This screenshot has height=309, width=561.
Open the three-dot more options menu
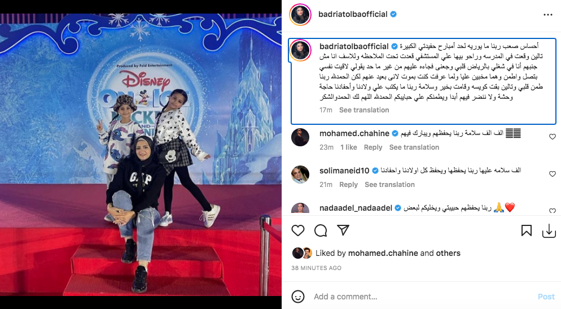[x=548, y=15]
